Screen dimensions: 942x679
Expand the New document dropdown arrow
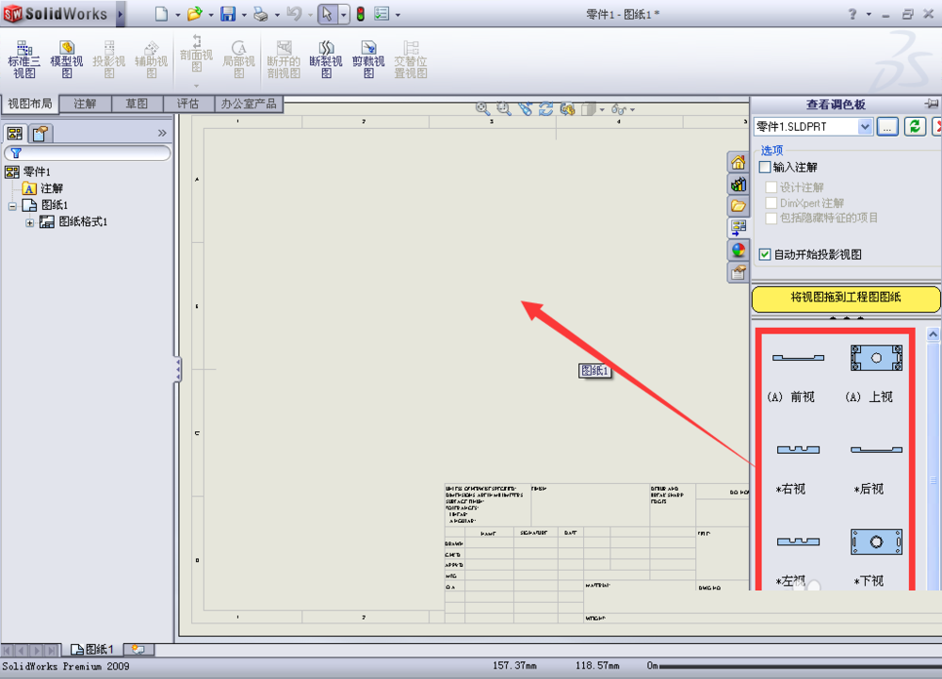(178, 15)
